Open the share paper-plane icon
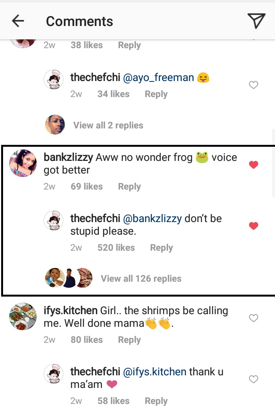The height and width of the screenshot is (412, 275). (256, 21)
